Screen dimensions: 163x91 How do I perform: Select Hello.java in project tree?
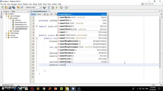pyautogui.click(x=18, y=20)
